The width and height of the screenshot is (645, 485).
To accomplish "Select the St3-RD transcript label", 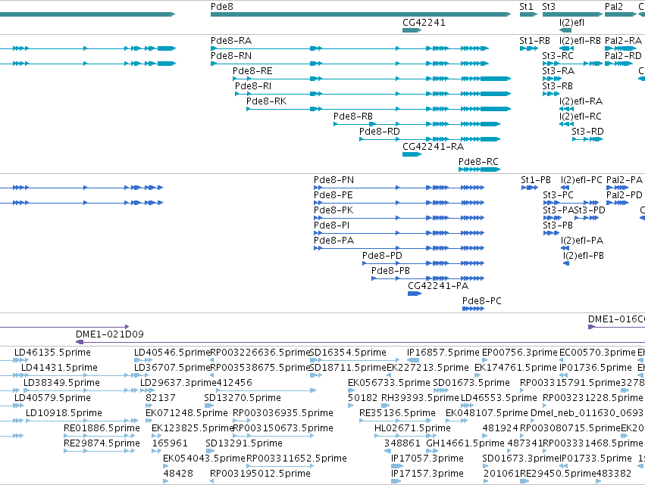I will coord(588,132).
